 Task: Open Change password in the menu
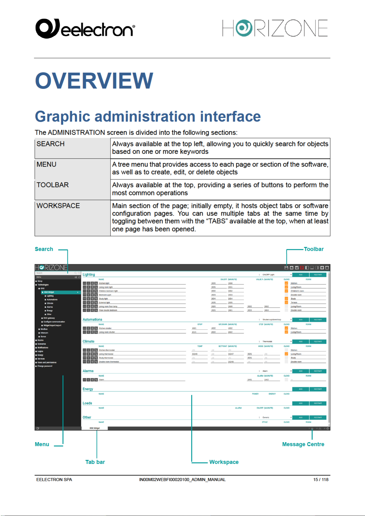[45, 366]
